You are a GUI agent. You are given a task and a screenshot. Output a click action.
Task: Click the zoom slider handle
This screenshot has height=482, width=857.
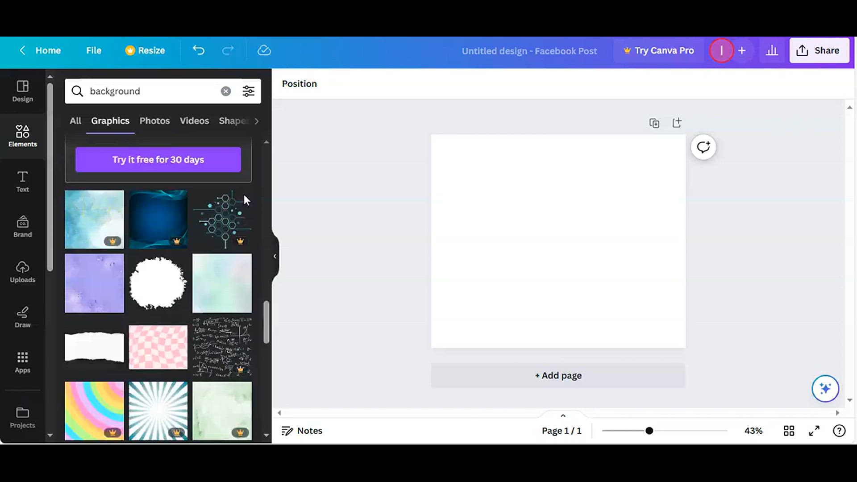click(649, 431)
